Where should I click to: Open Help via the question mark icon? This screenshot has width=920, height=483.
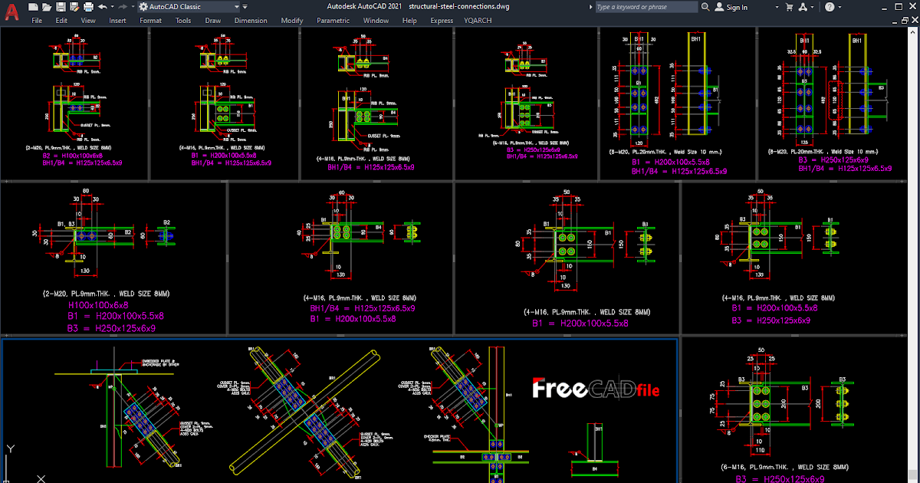tap(830, 7)
